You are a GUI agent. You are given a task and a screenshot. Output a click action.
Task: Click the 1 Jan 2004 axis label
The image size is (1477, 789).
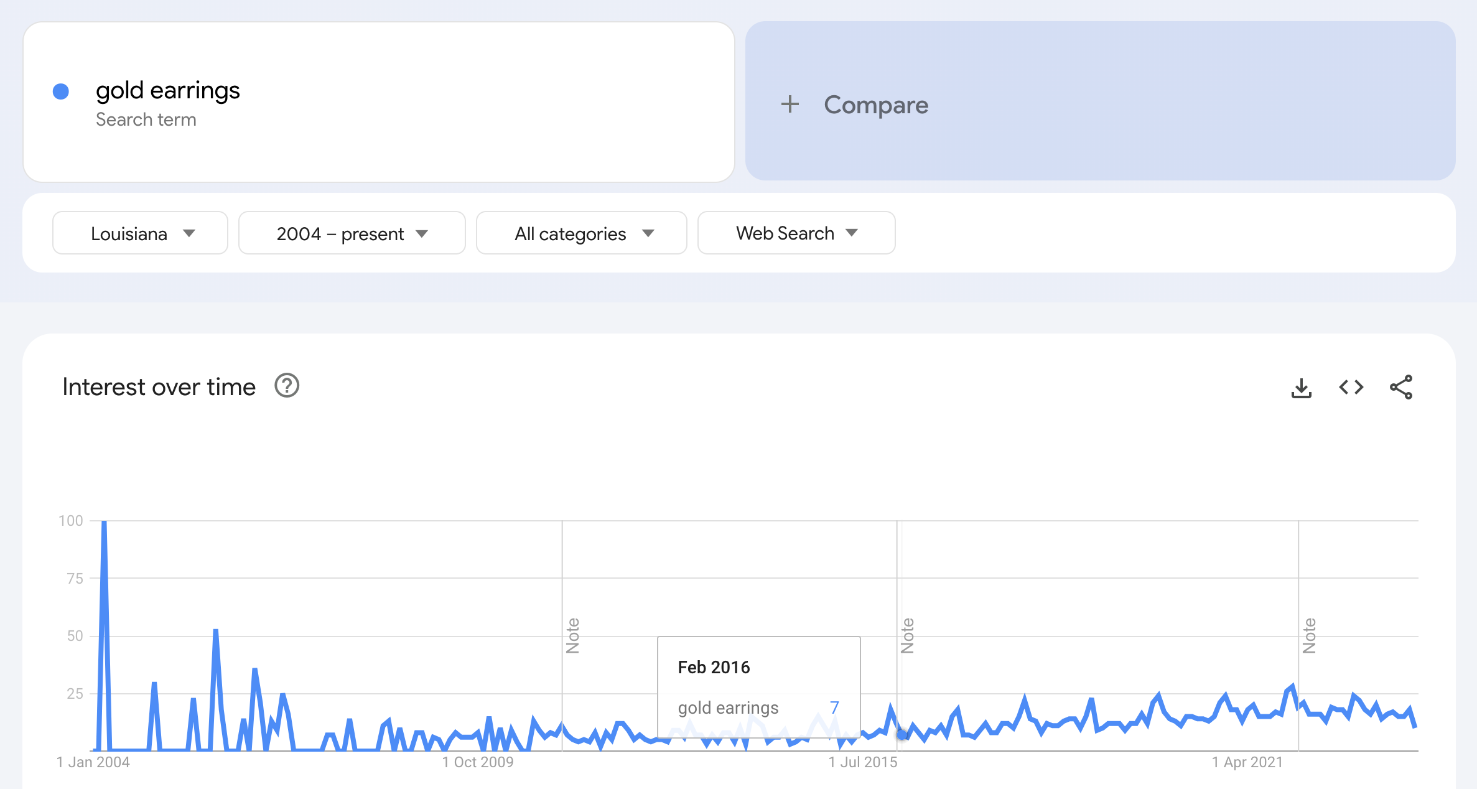(93, 762)
